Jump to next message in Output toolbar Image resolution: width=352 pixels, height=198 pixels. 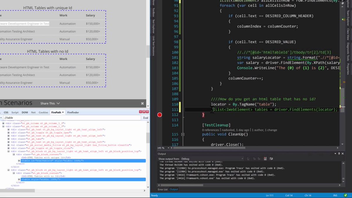(259, 158)
